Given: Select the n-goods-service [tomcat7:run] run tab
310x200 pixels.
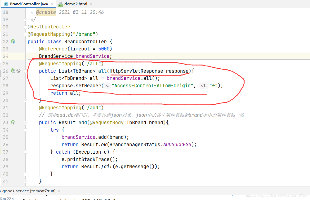Looking at the screenshot, I should click(x=28, y=191).
